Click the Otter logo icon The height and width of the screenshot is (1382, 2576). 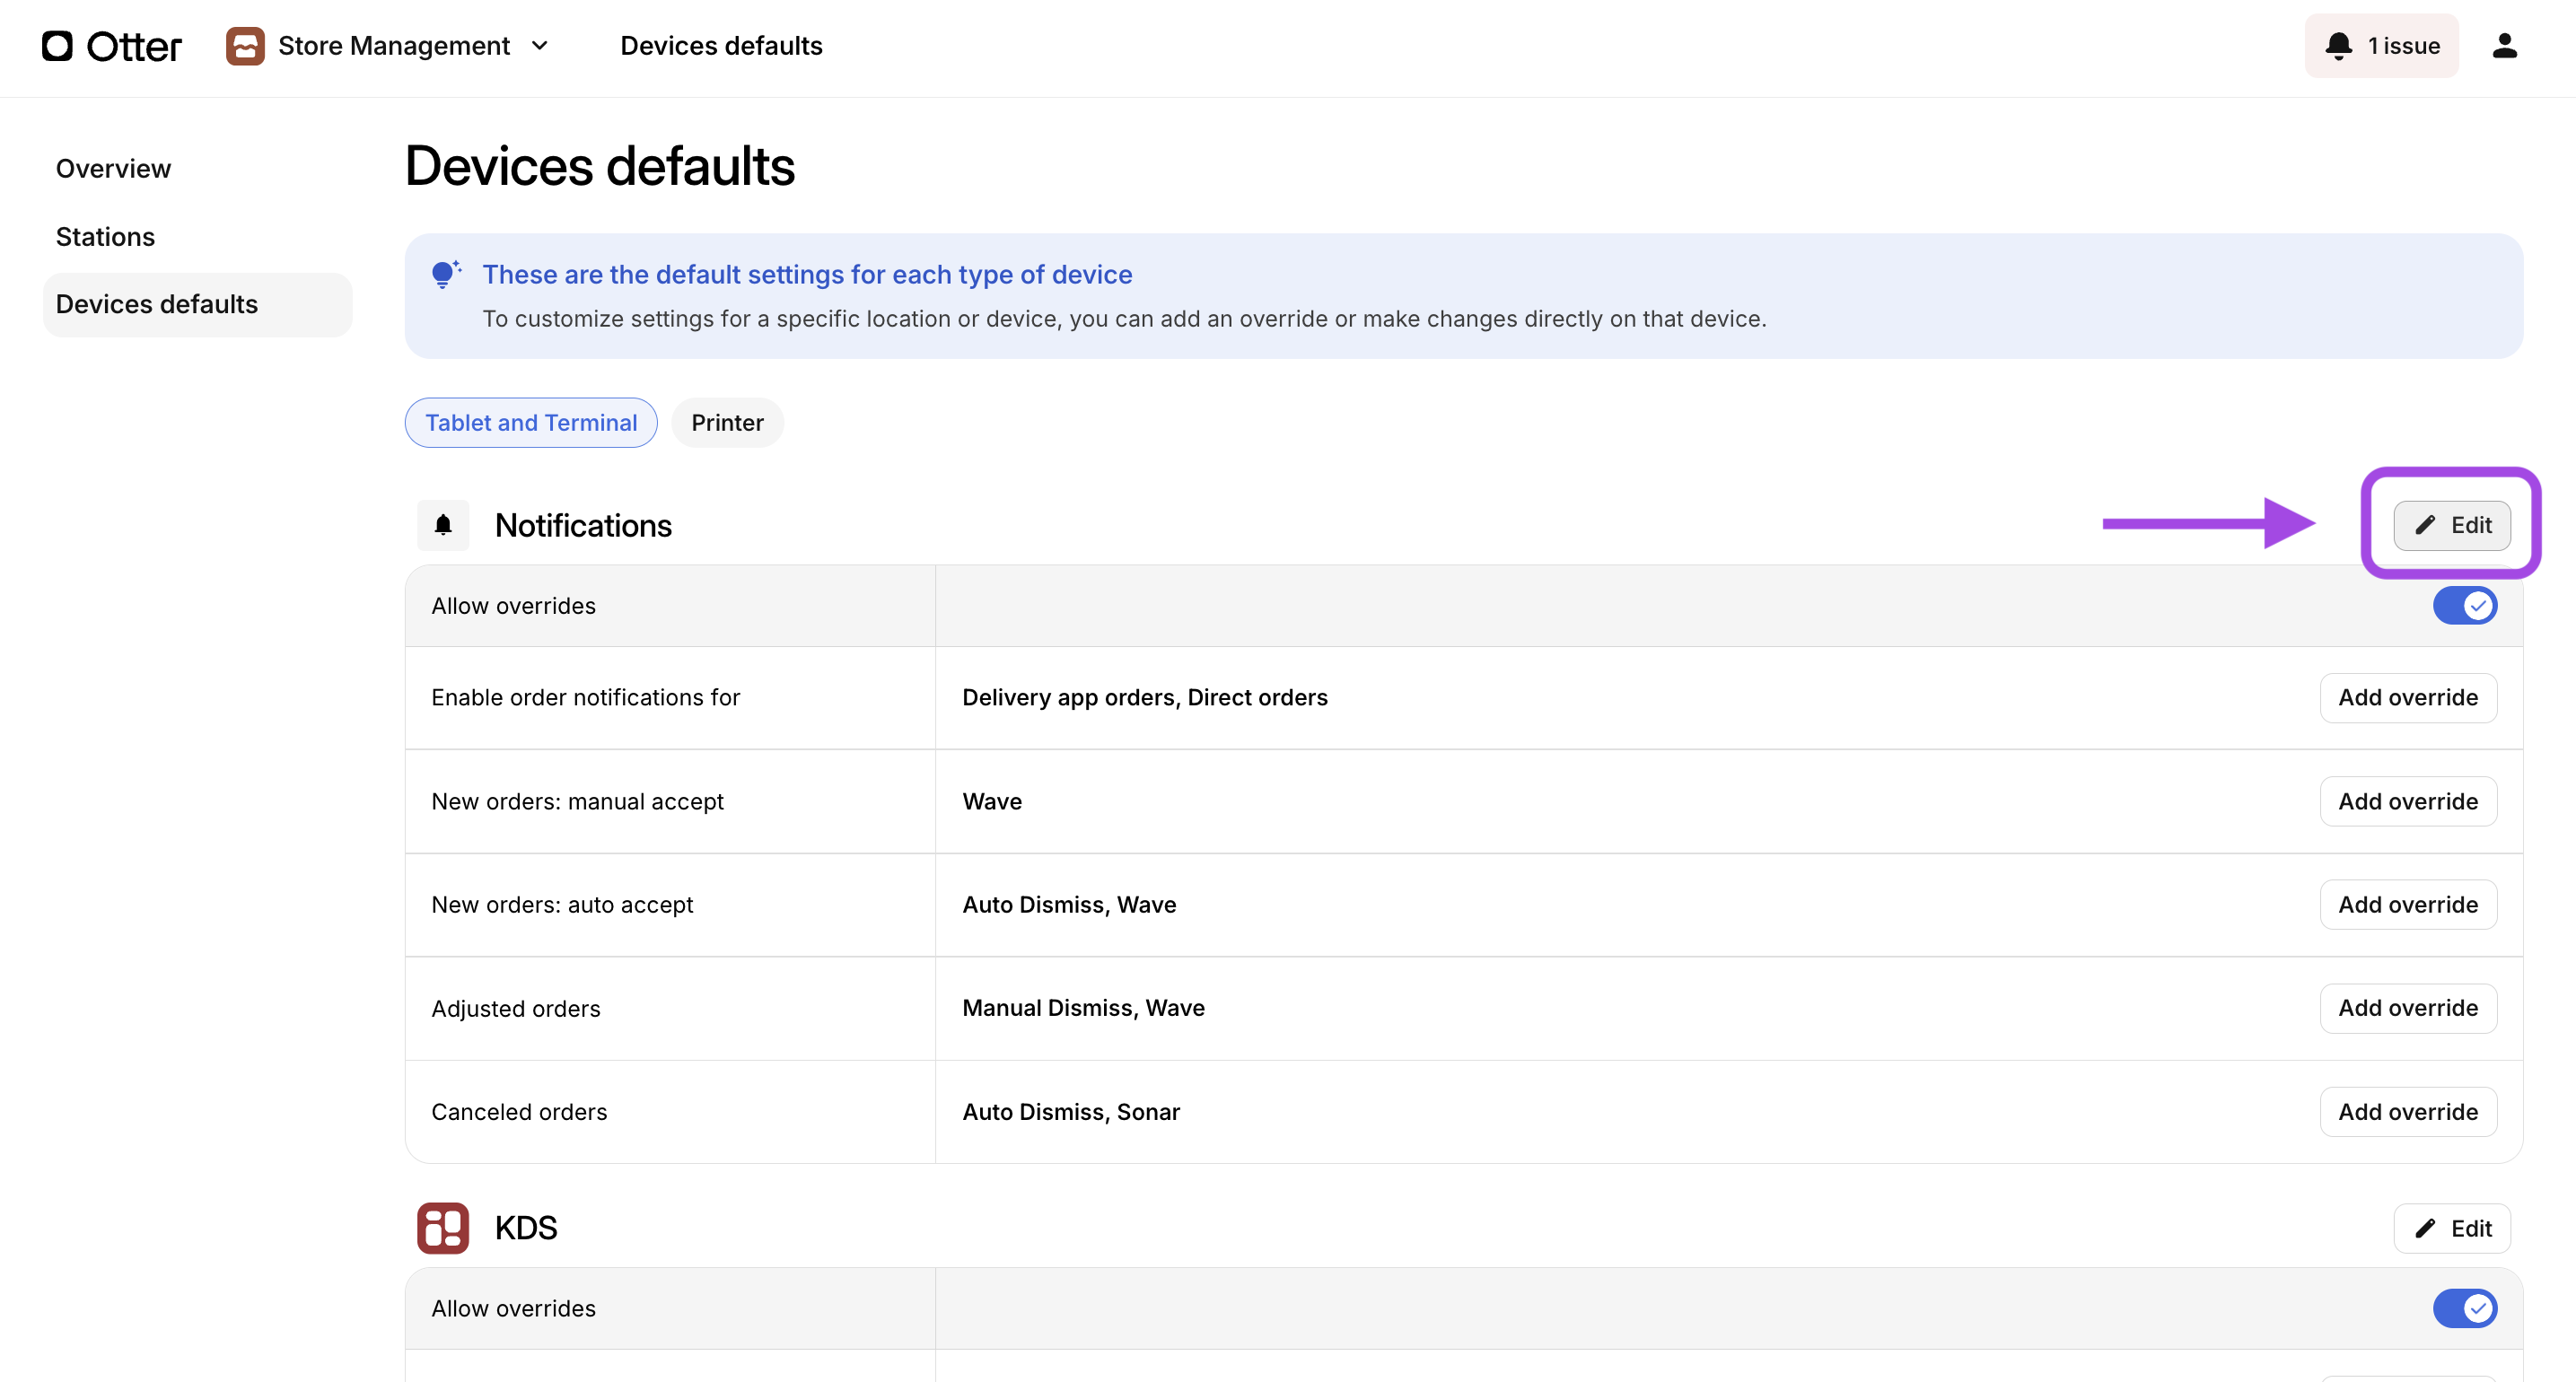click(x=58, y=46)
